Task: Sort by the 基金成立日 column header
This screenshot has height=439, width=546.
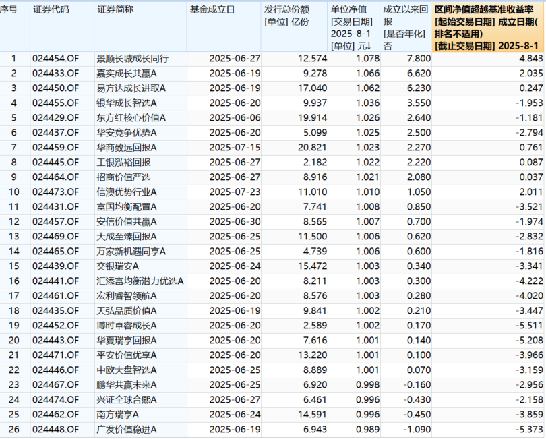Action: 212,10
